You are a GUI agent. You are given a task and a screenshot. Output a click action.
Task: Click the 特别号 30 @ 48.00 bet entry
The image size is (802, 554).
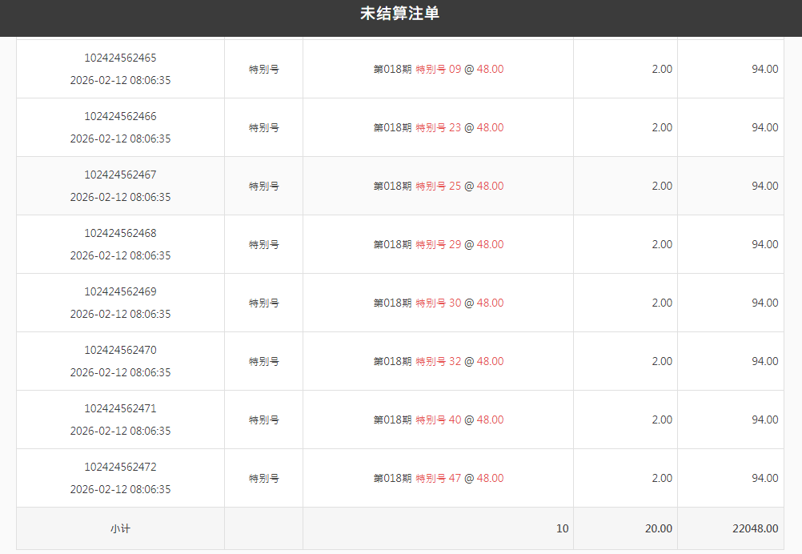point(459,303)
